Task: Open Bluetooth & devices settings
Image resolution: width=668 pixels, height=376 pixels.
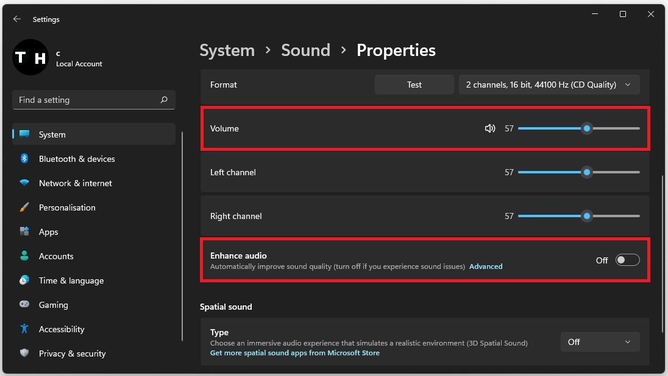Action: 76,159
